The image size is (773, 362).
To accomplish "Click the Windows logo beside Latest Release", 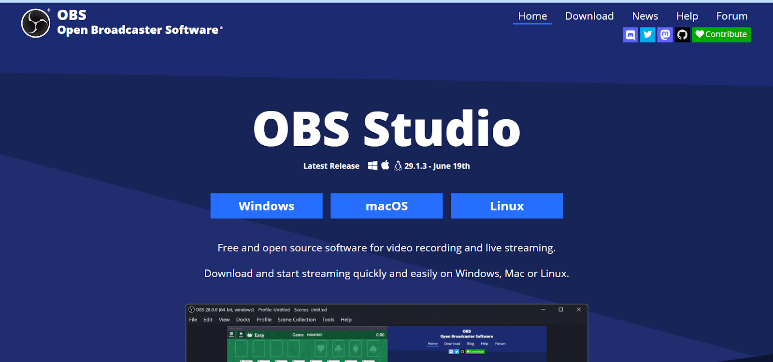I will click(x=373, y=166).
